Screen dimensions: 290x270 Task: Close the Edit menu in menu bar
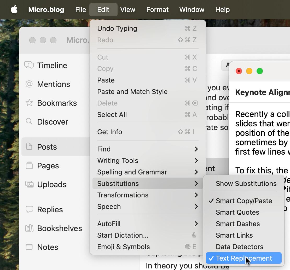pos(103,10)
